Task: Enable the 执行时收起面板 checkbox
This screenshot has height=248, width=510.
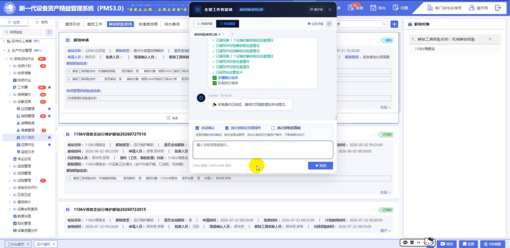Action: coord(273,128)
